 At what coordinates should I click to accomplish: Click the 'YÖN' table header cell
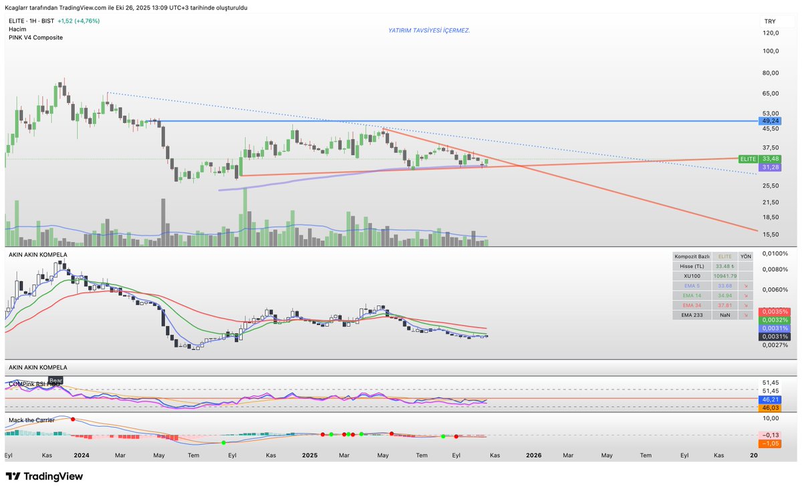point(746,257)
